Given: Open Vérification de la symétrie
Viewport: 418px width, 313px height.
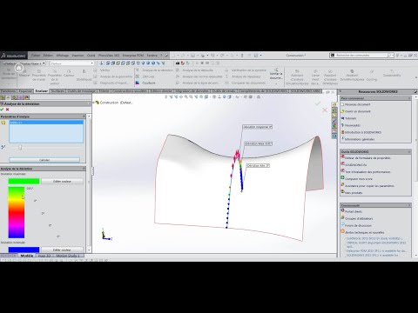Looking at the screenshot, I should (246, 70).
